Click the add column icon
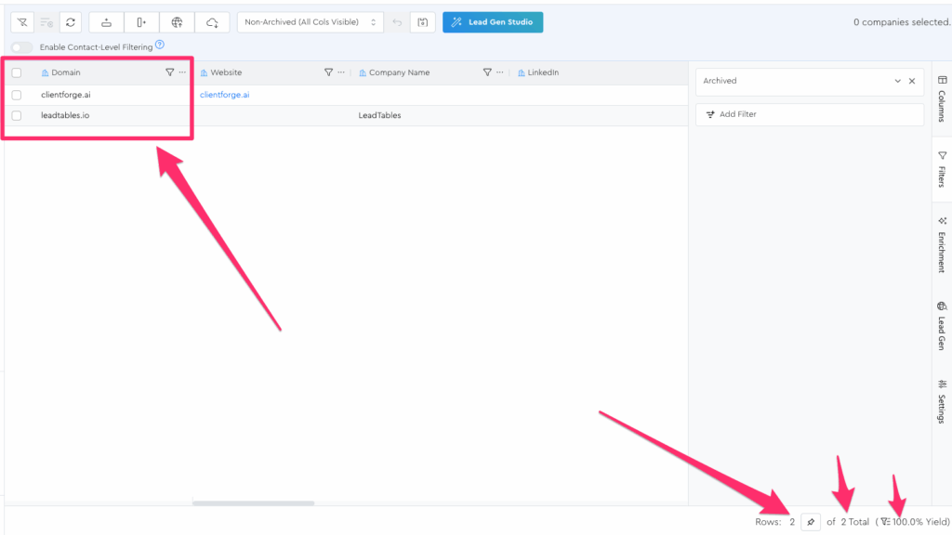This screenshot has height=535, width=952. [x=140, y=22]
